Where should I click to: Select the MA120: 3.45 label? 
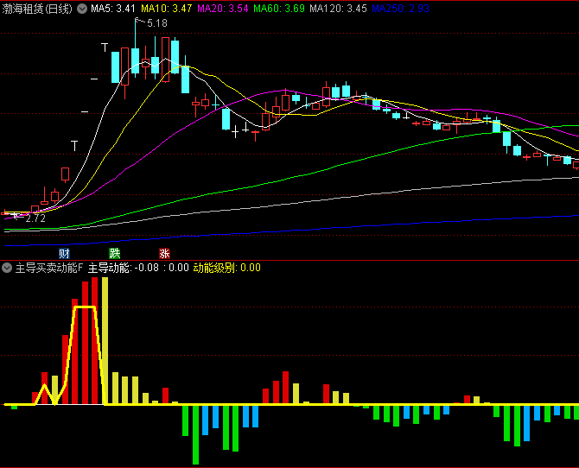[x=338, y=9]
